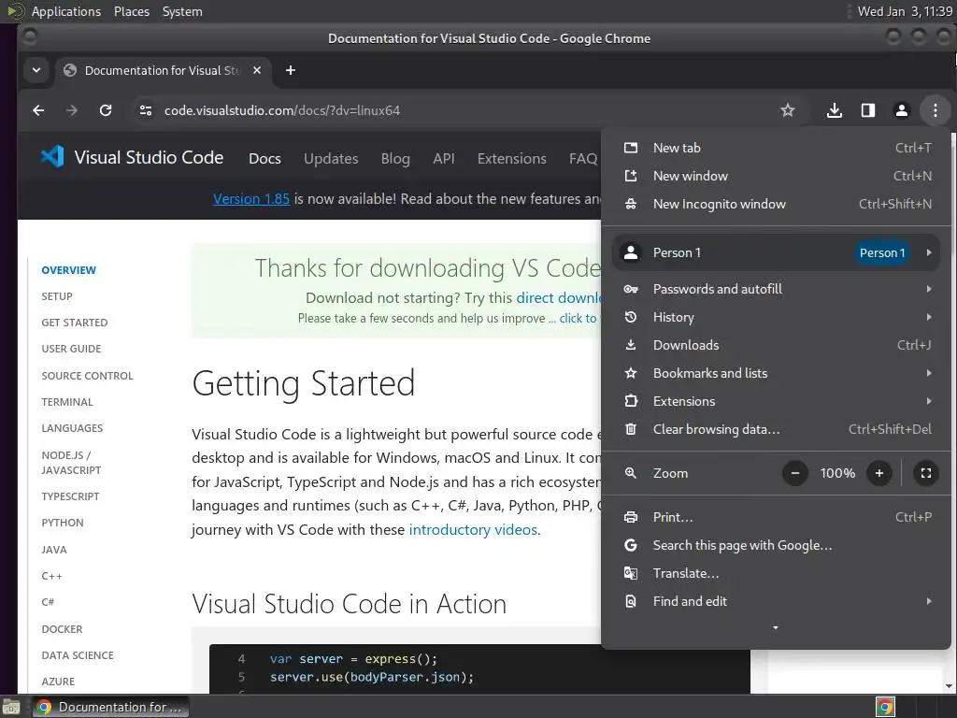
Task: Open site information icon in address bar
Action: [x=145, y=110]
